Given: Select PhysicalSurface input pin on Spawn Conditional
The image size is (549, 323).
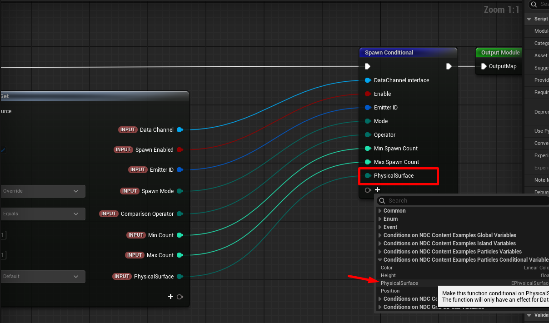Looking at the screenshot, I should [x=368, y=176].
